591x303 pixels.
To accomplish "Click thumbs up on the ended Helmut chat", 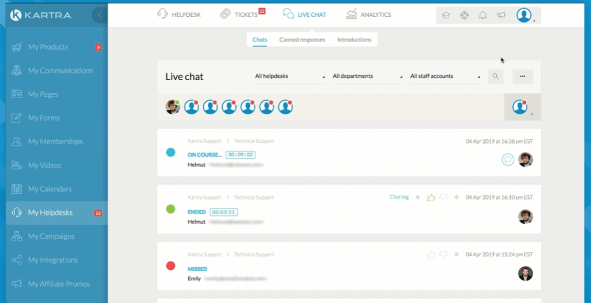I will tap(431, 197).
